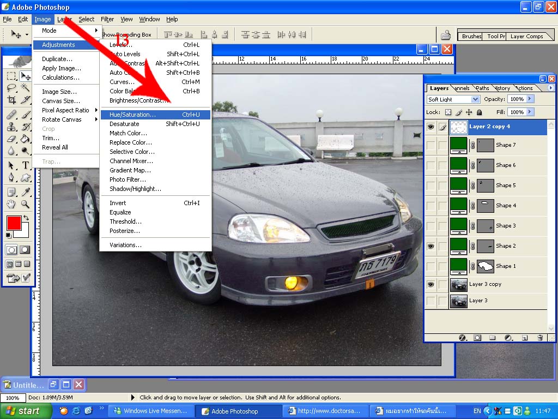This screenshot has width=558, height=419.
Task: Show the Shape 5 layer
Action: pos(430,185)
